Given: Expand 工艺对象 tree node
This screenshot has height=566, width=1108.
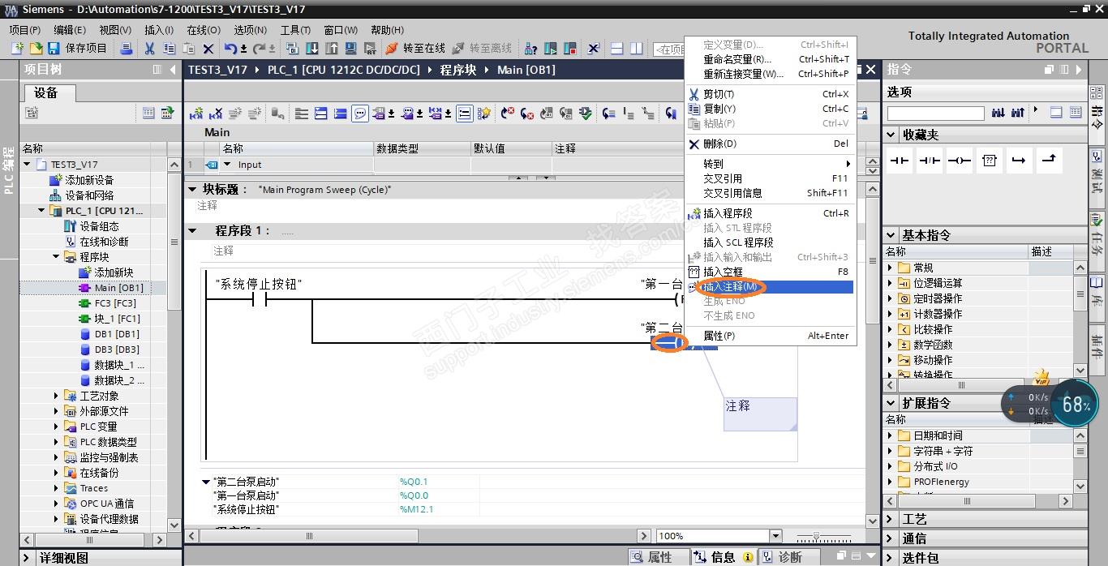Looking at the screenshot, I should pyautogui.click(x=57, y=396).
